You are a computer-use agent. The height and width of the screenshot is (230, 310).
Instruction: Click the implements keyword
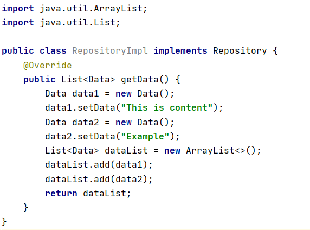(x=180, y=51)
